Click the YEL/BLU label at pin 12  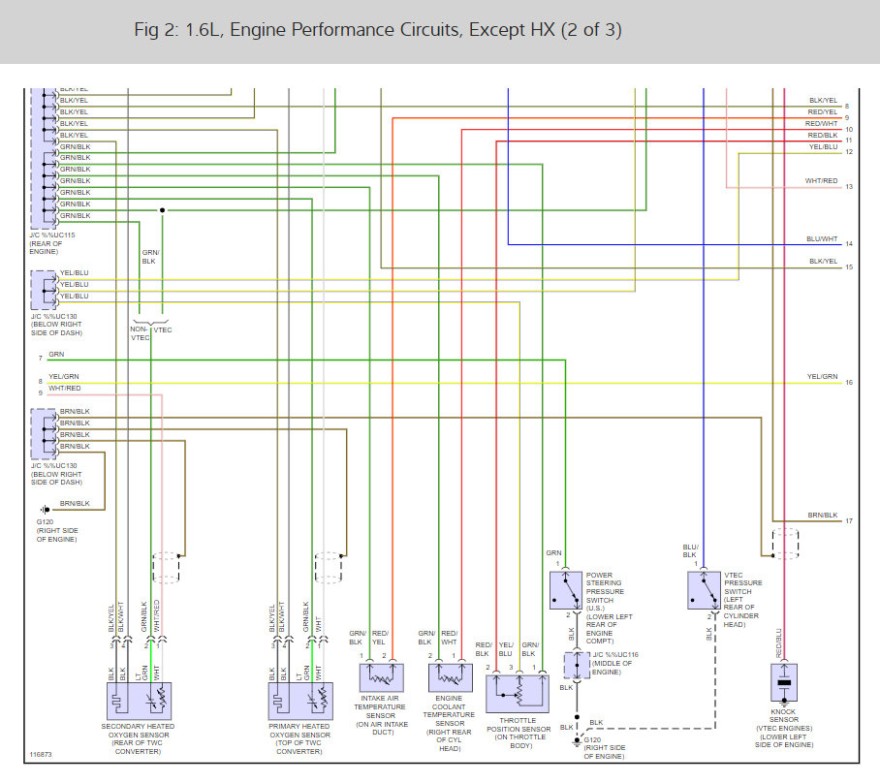coord(824,147)
